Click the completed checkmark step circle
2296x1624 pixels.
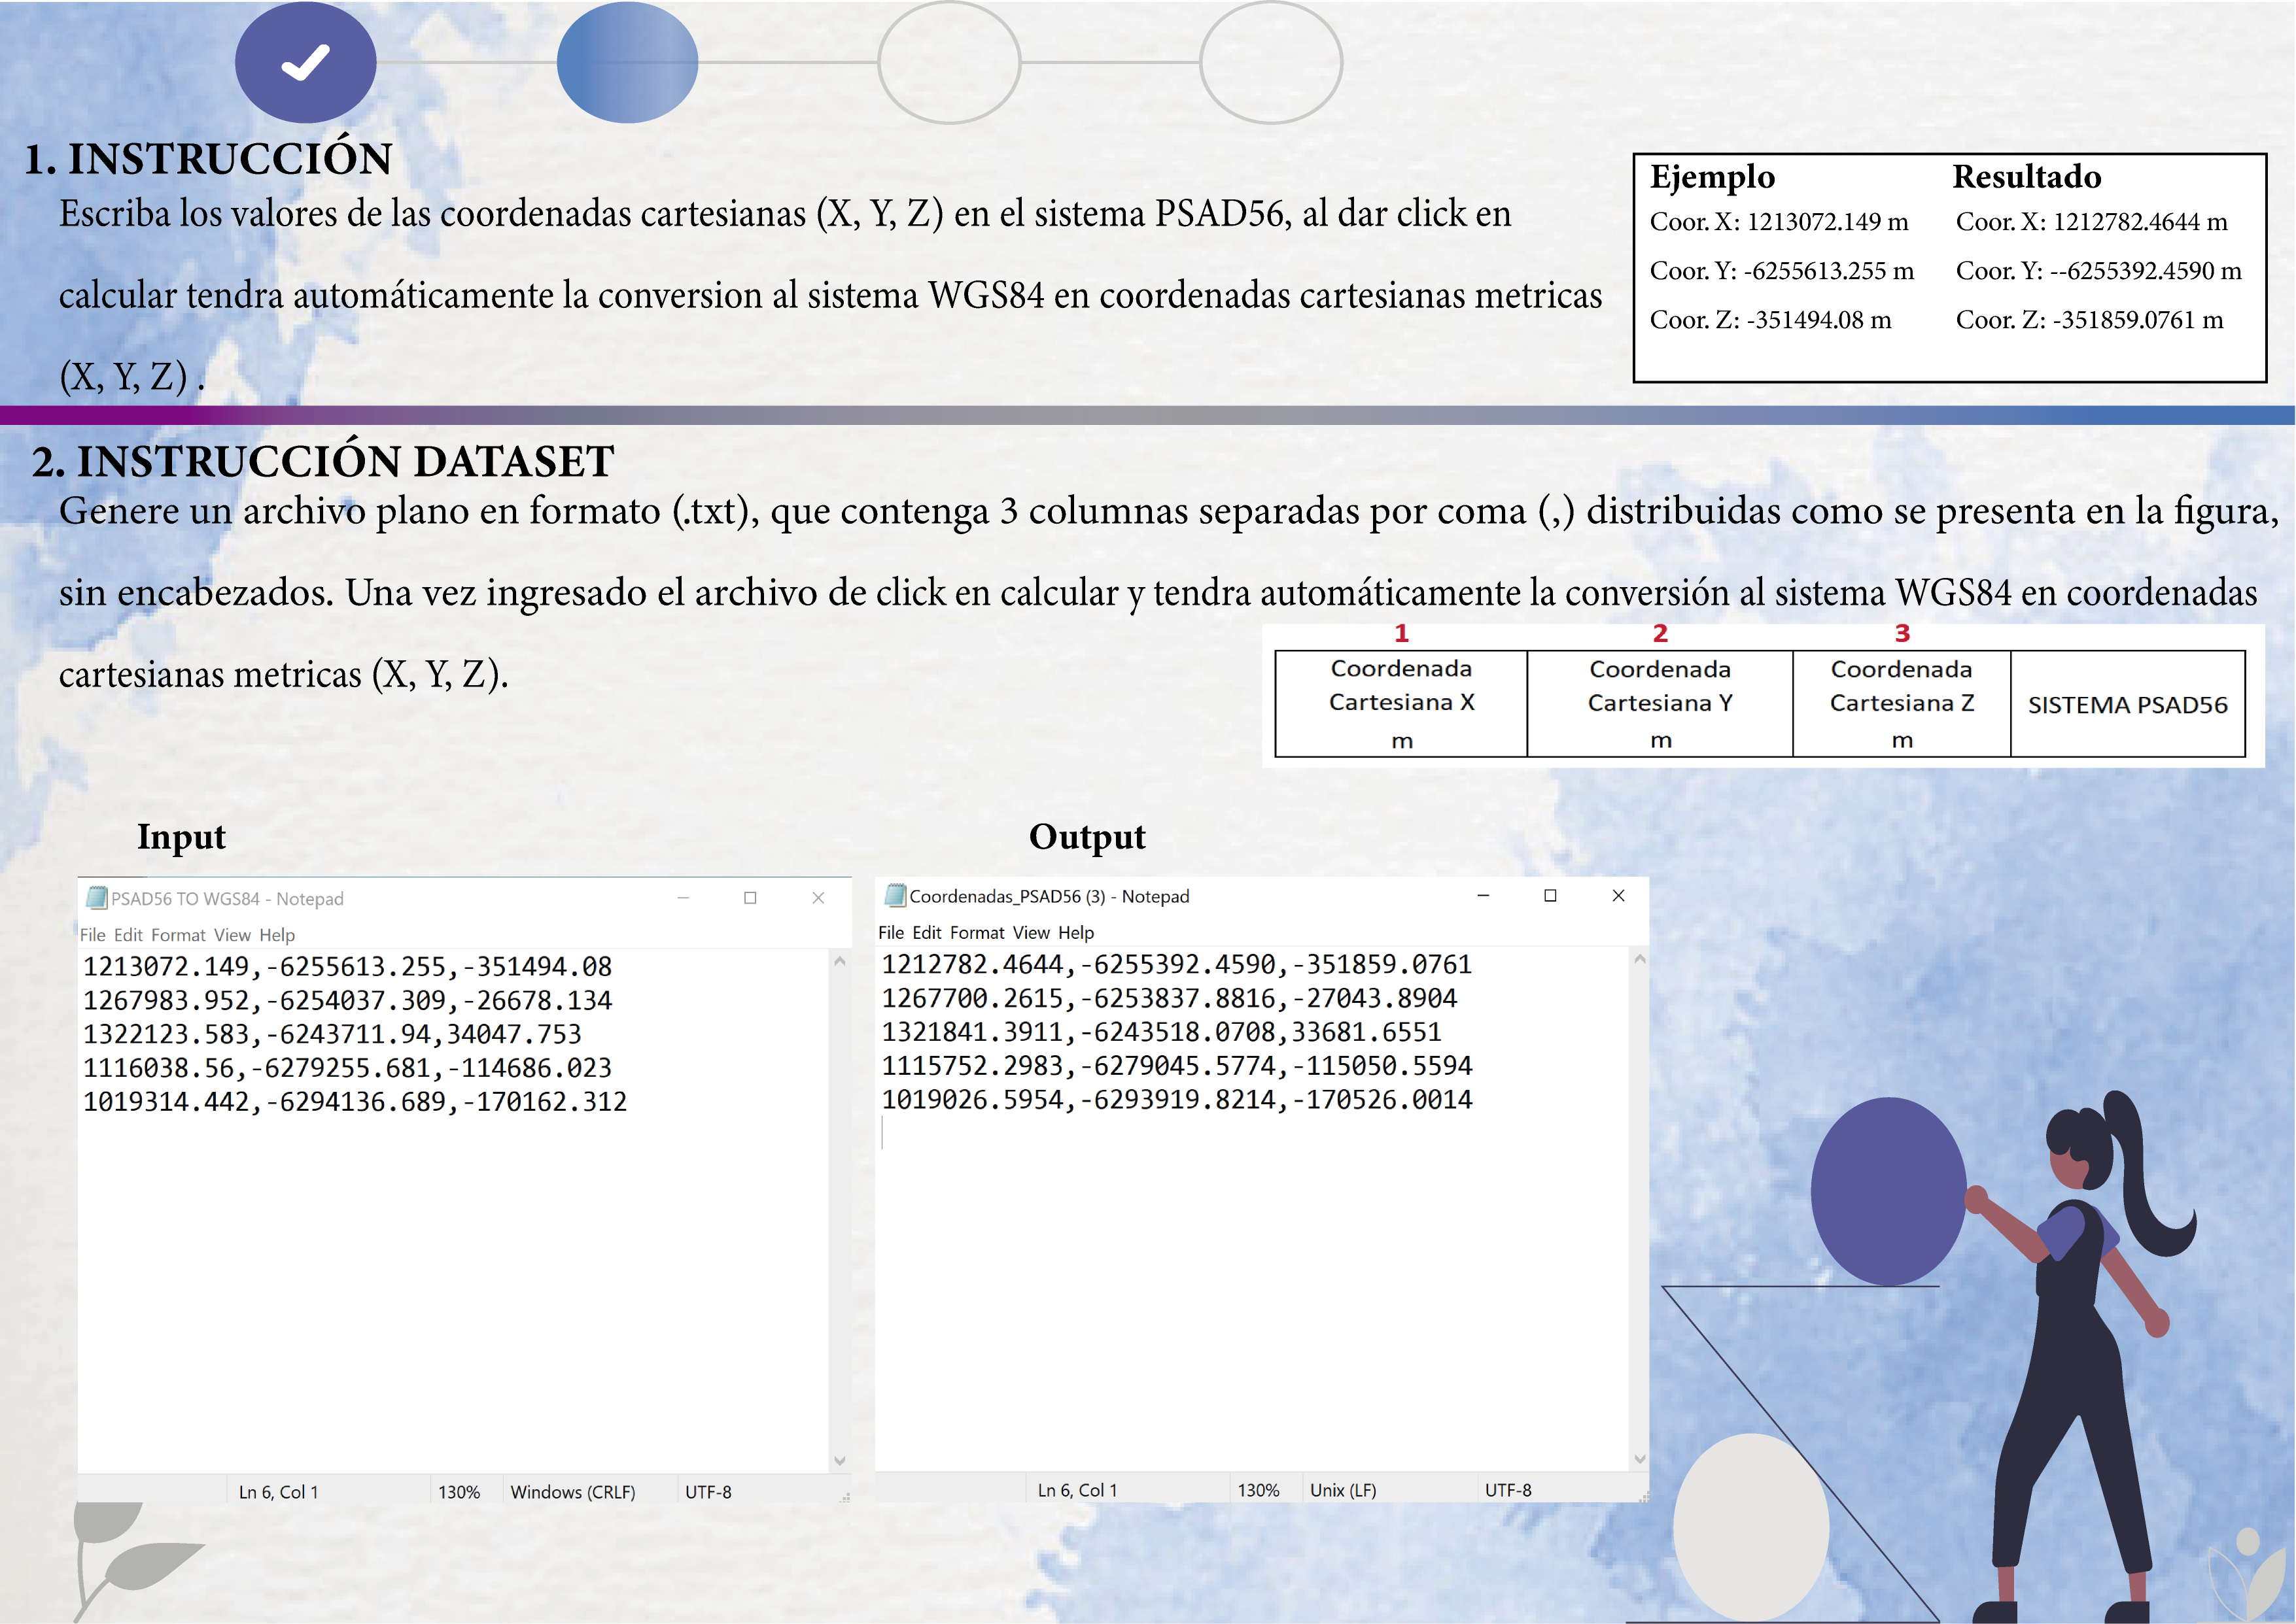point(305,62)
